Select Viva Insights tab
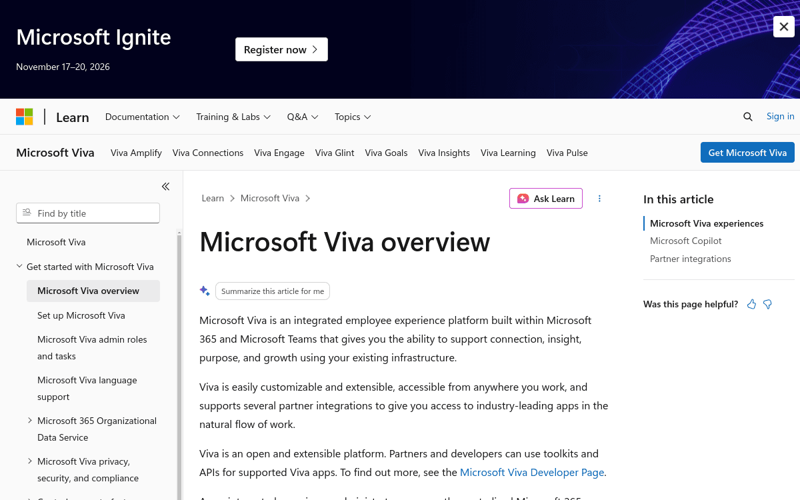 [444, 153]
